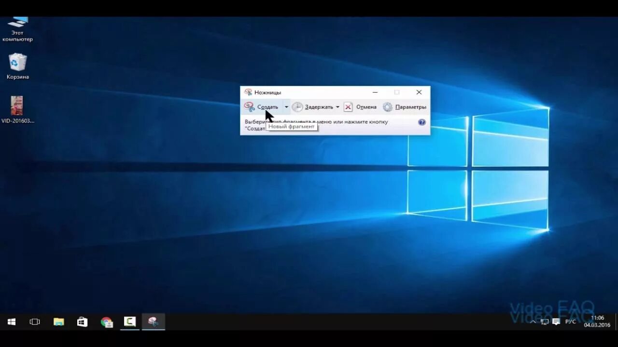This screenshot has width=618, height=347.
Task: Click the scissors icon in Ножницы title bar
Action: [248, 92]
